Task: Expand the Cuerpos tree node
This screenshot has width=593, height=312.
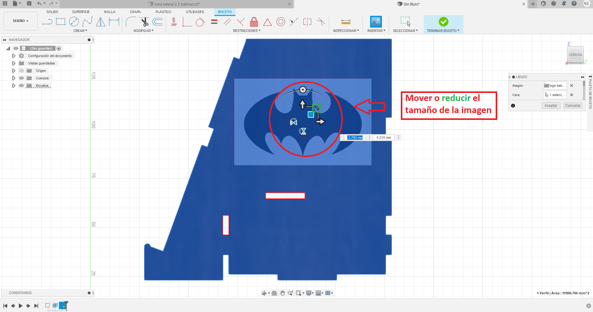Action: 14,78
